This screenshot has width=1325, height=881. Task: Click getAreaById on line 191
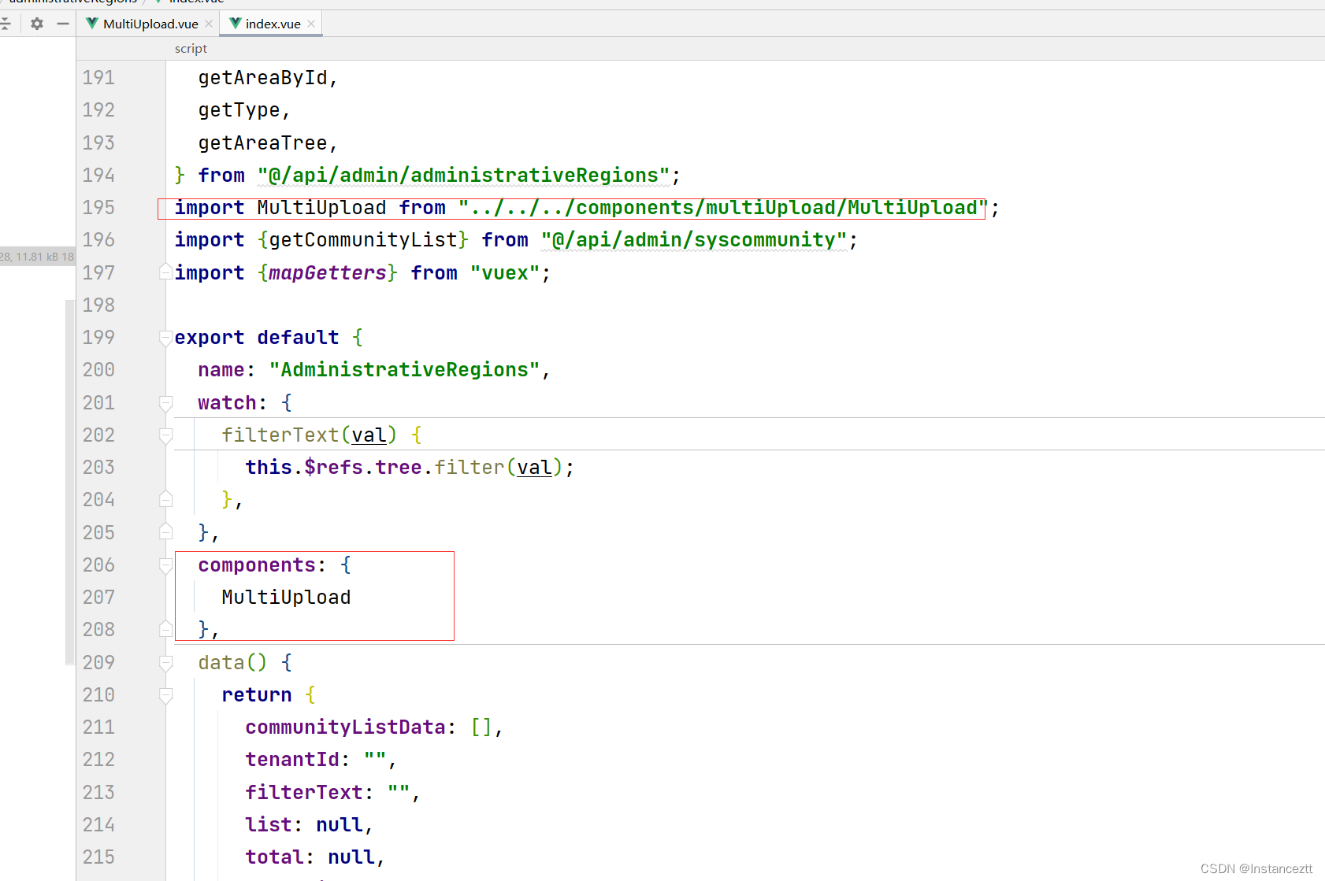pos(262,78)
